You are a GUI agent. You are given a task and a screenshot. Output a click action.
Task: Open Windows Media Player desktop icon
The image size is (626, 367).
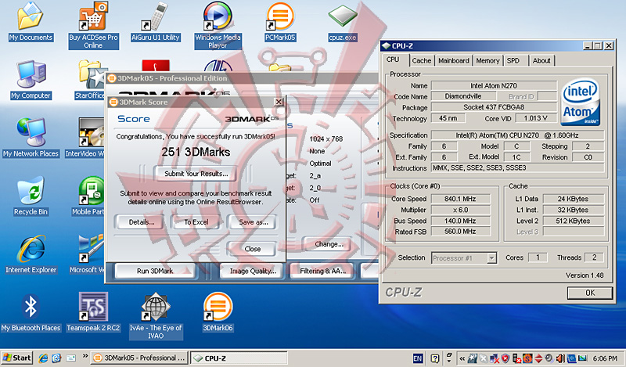click(218, 25)
